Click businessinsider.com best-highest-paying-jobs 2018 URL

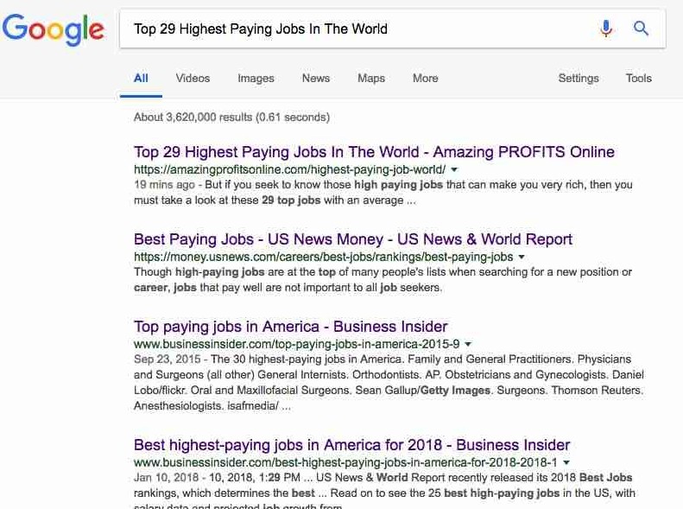345,462
